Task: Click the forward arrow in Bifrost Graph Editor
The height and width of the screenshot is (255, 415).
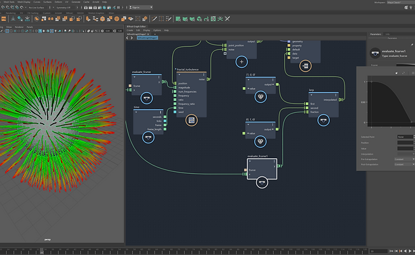Action: pos(132,38)
